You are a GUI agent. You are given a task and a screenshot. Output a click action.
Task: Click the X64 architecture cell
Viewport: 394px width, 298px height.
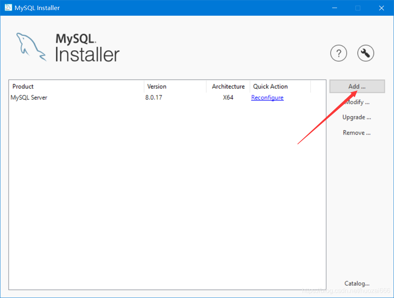point(228,97)
